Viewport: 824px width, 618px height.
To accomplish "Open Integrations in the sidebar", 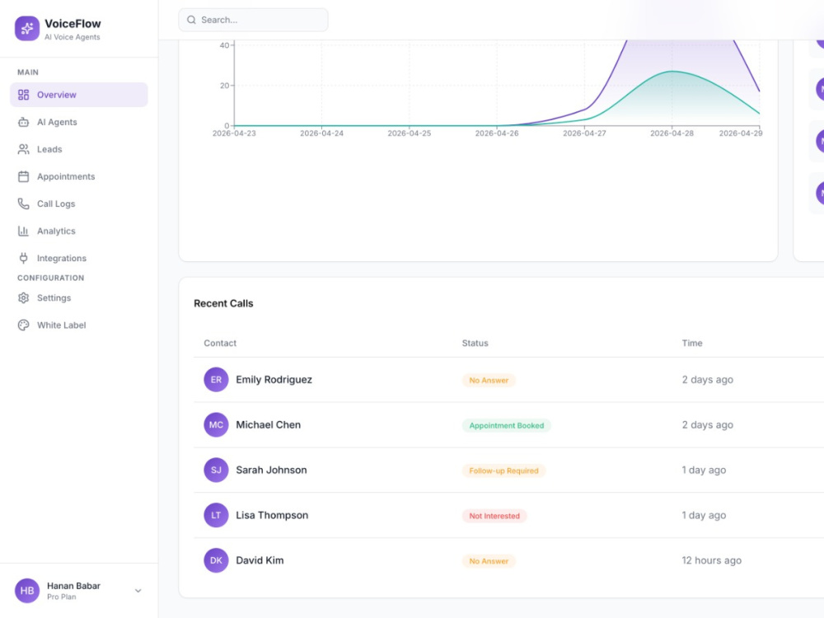I will click(79, 258).
